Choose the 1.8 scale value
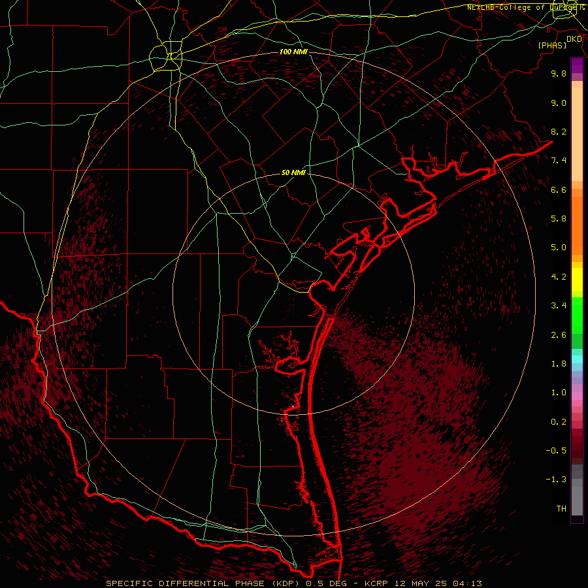 [x=559, y=364]
